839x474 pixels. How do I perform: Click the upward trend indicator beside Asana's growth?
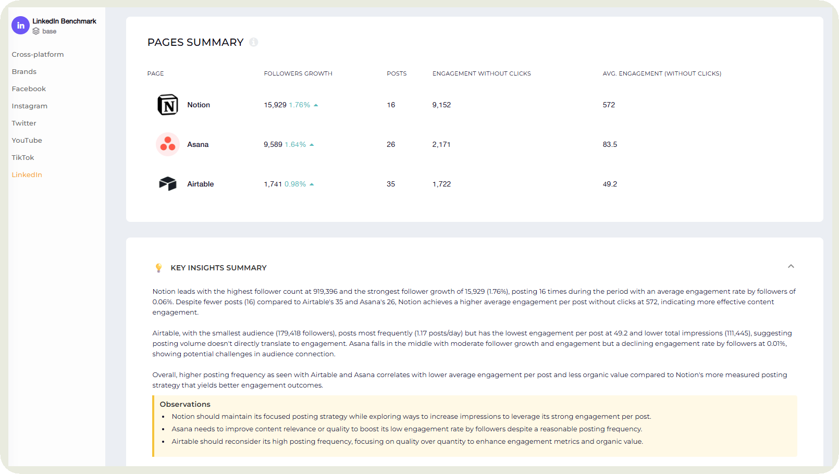pyautogui.click(x=312, y=144)
